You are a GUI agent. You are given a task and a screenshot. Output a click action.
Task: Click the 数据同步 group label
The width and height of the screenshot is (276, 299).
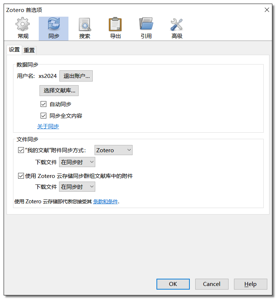click(27, 65)
